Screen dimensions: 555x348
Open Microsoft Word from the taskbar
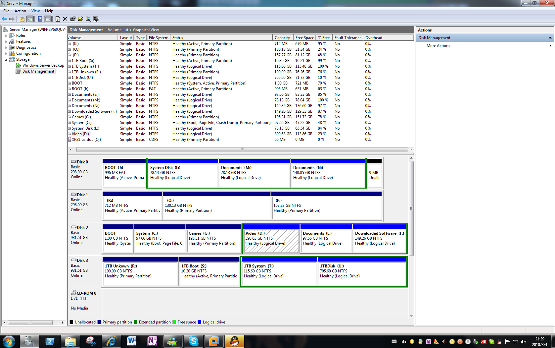[132, 341]
